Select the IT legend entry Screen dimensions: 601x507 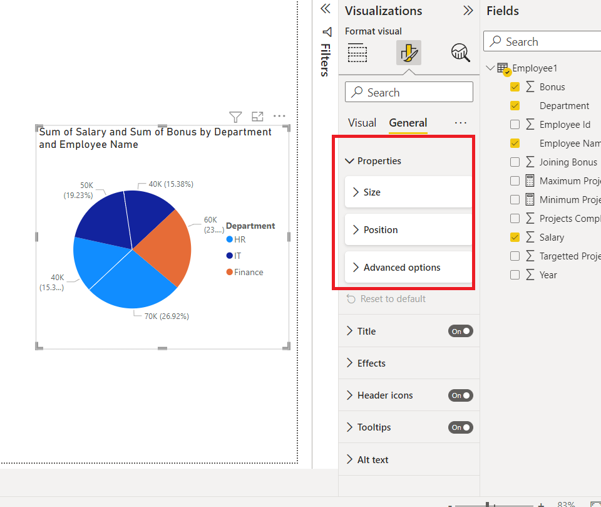234,256
